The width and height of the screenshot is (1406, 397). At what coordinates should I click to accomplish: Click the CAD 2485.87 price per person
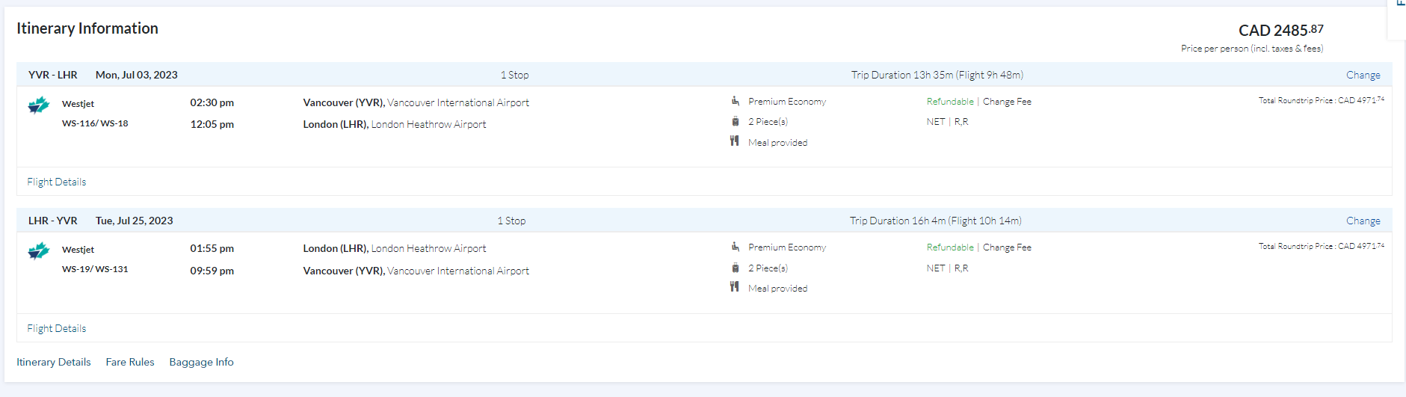tap(1280, 31)
